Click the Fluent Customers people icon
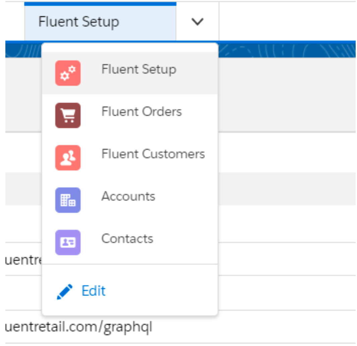Image resolution: width=357 pixels, height=346 pixels. (68, 158)
